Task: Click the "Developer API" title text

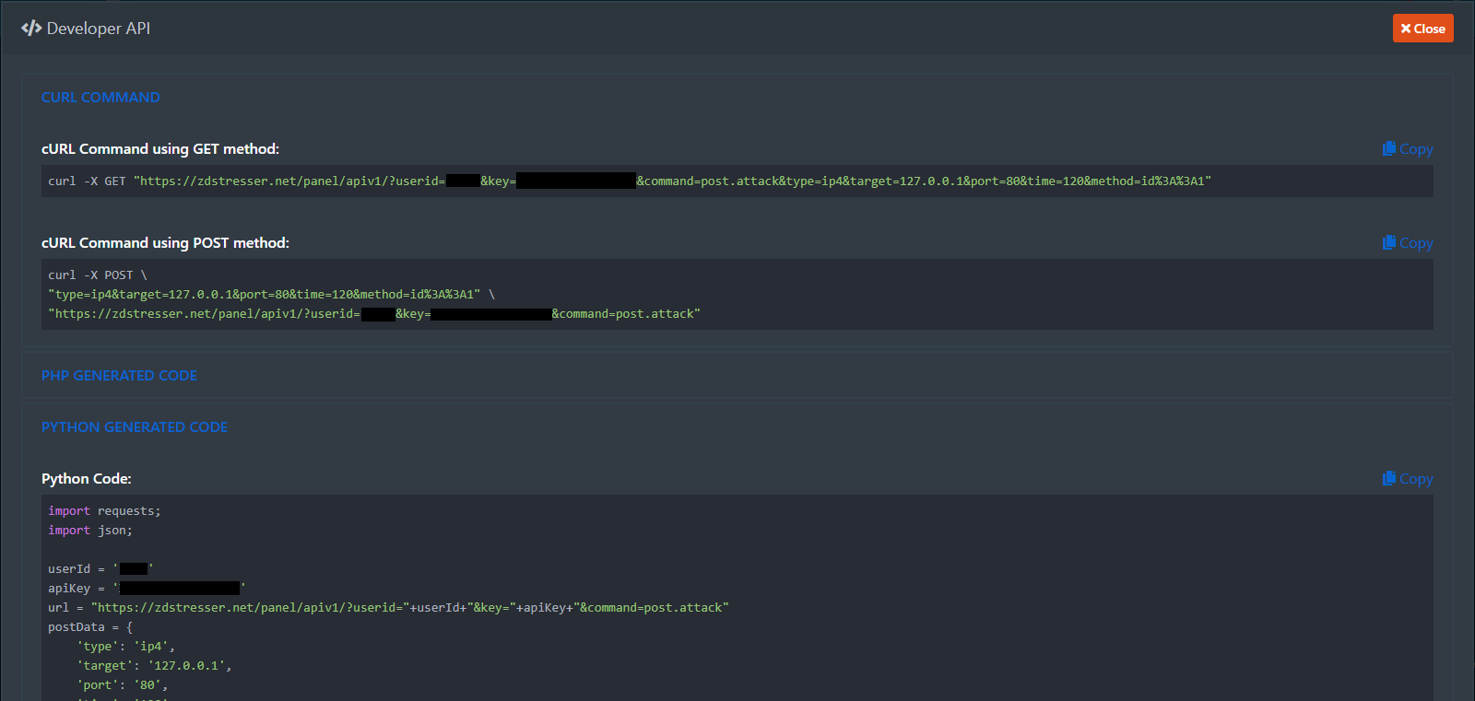Action: click(99, 29)
